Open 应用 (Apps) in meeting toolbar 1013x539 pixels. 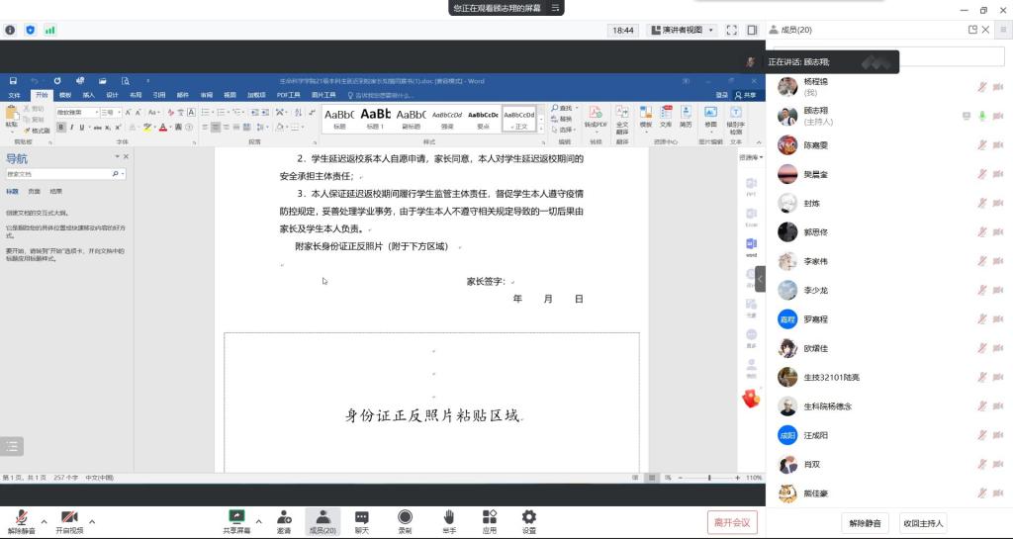click(x=489, y=521)
